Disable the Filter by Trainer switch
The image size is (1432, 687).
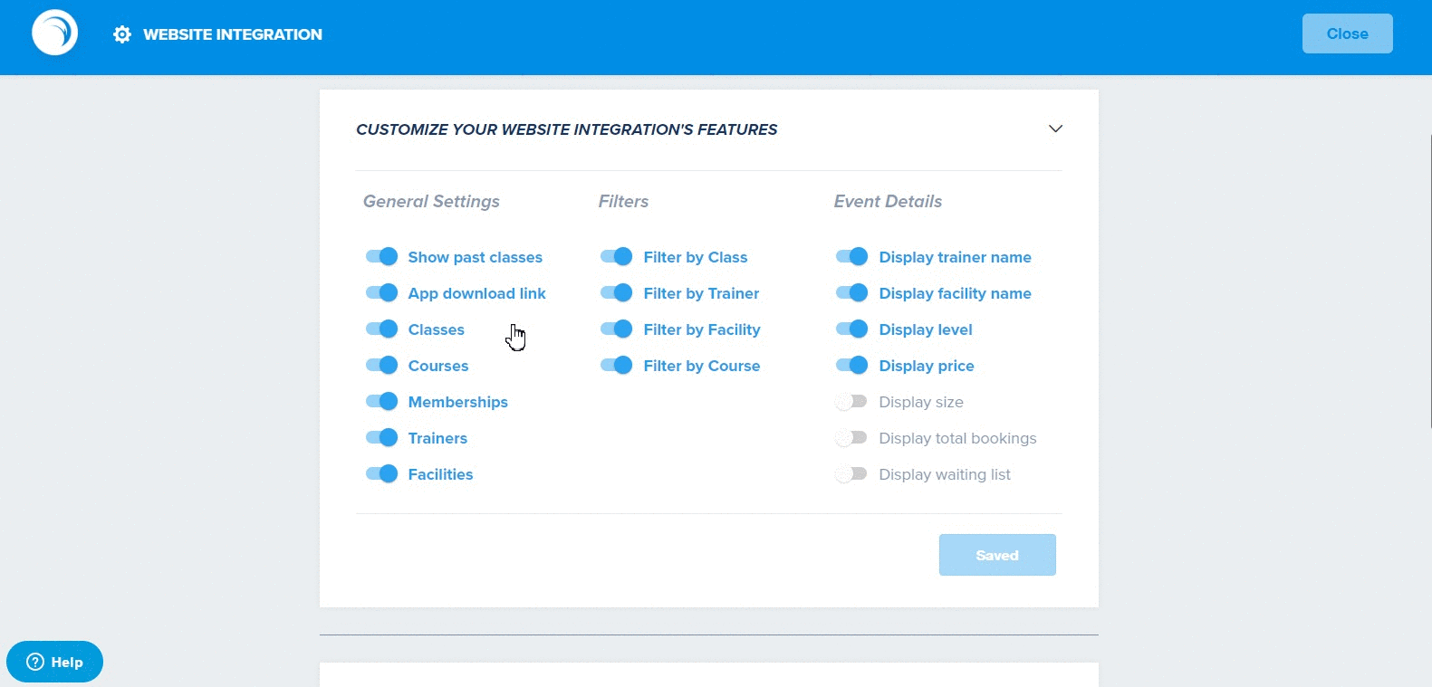point(617,292)
